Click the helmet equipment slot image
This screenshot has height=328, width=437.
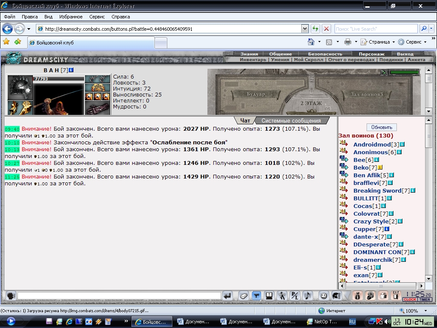[20, 87]
